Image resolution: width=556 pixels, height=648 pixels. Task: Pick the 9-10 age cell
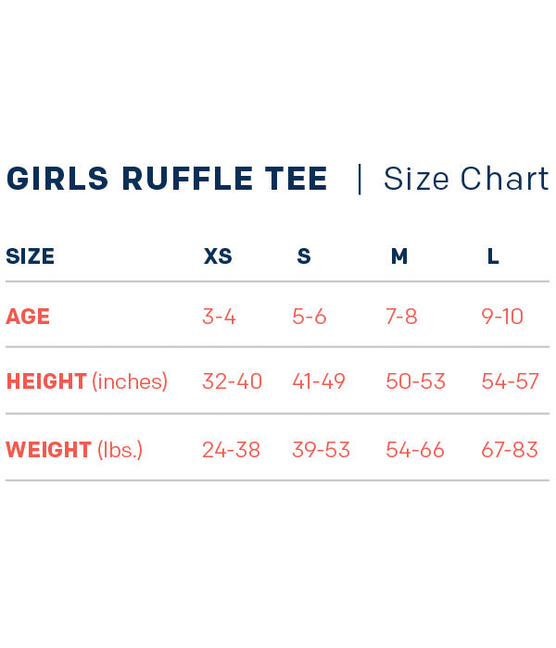502,317
